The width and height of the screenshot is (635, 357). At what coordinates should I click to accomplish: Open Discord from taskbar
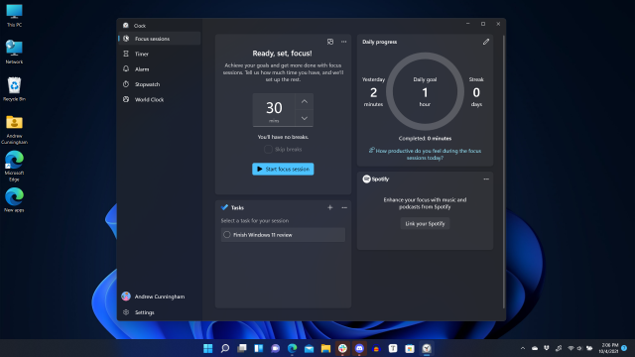(x=359, y=348)
